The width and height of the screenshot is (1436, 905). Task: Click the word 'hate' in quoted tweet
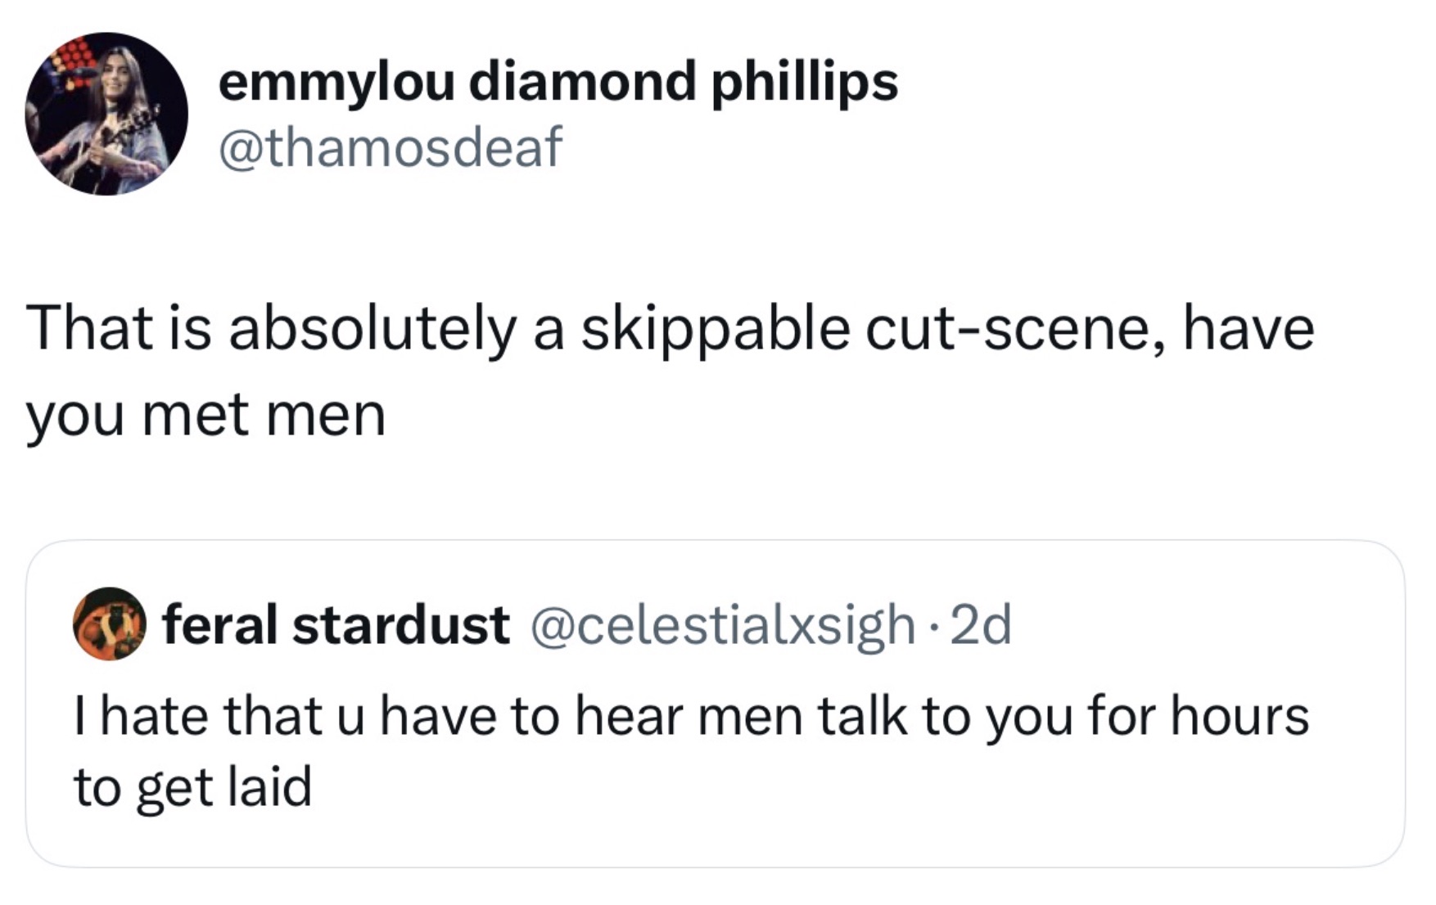[156, 716]
